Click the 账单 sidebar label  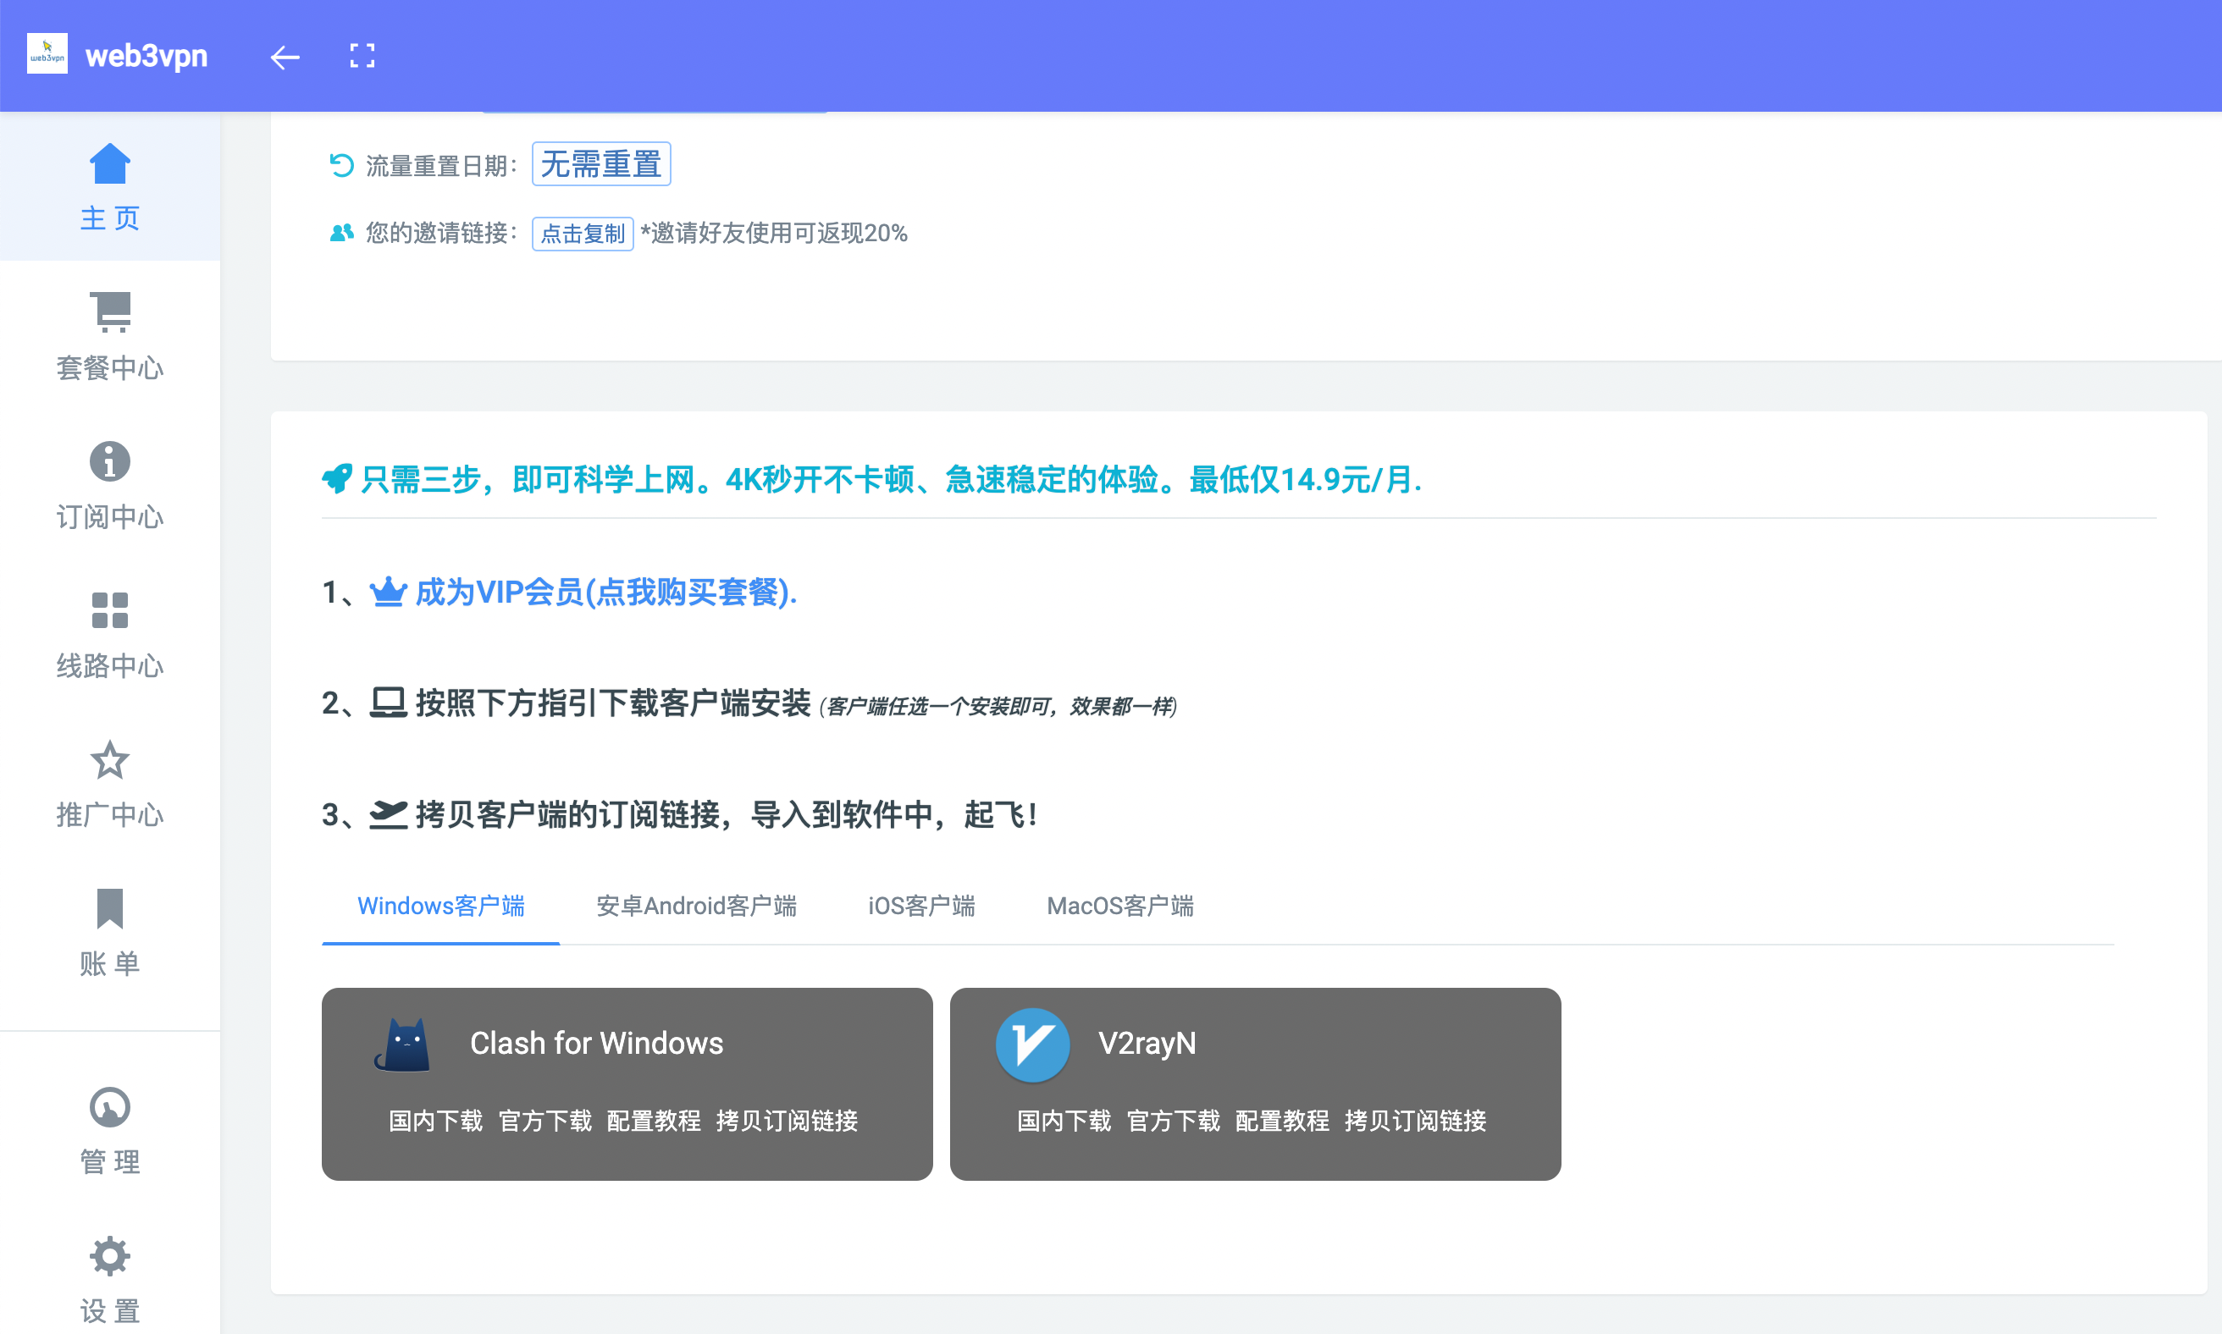pyautogui.click(x=110, y=963)
